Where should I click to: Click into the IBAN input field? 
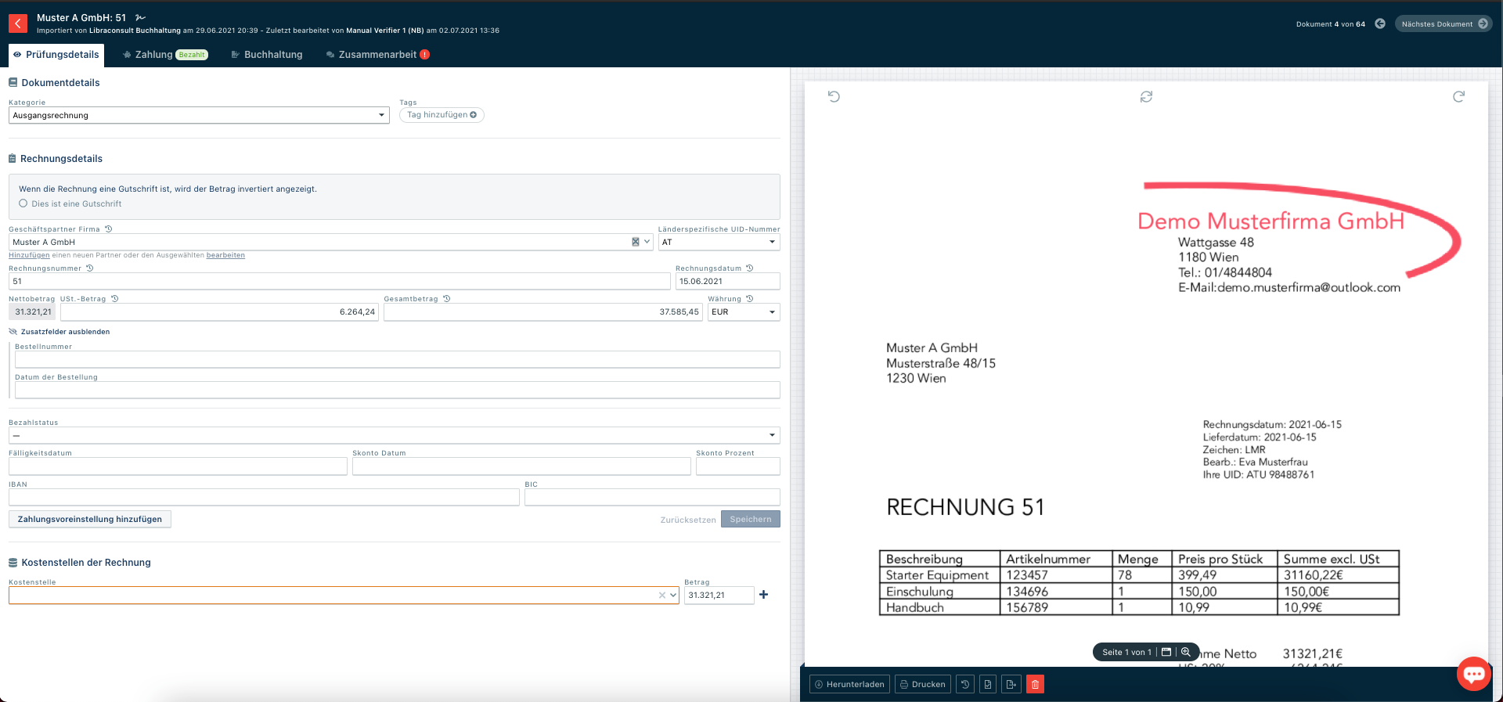click(x=264, y=497)
